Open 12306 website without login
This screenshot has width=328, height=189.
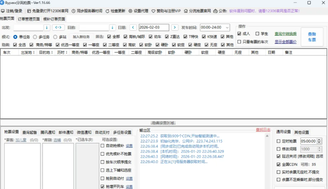click(x=29, y=11)
